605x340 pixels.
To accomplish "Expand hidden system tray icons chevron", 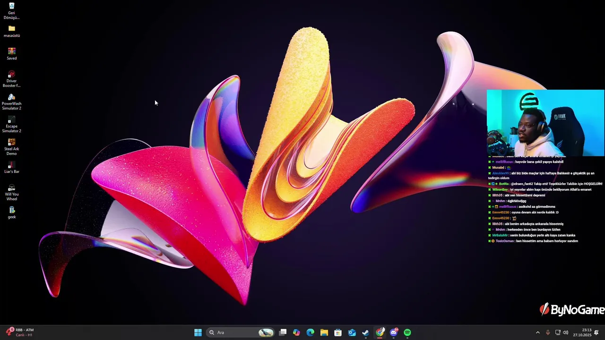I will [537, 332].
